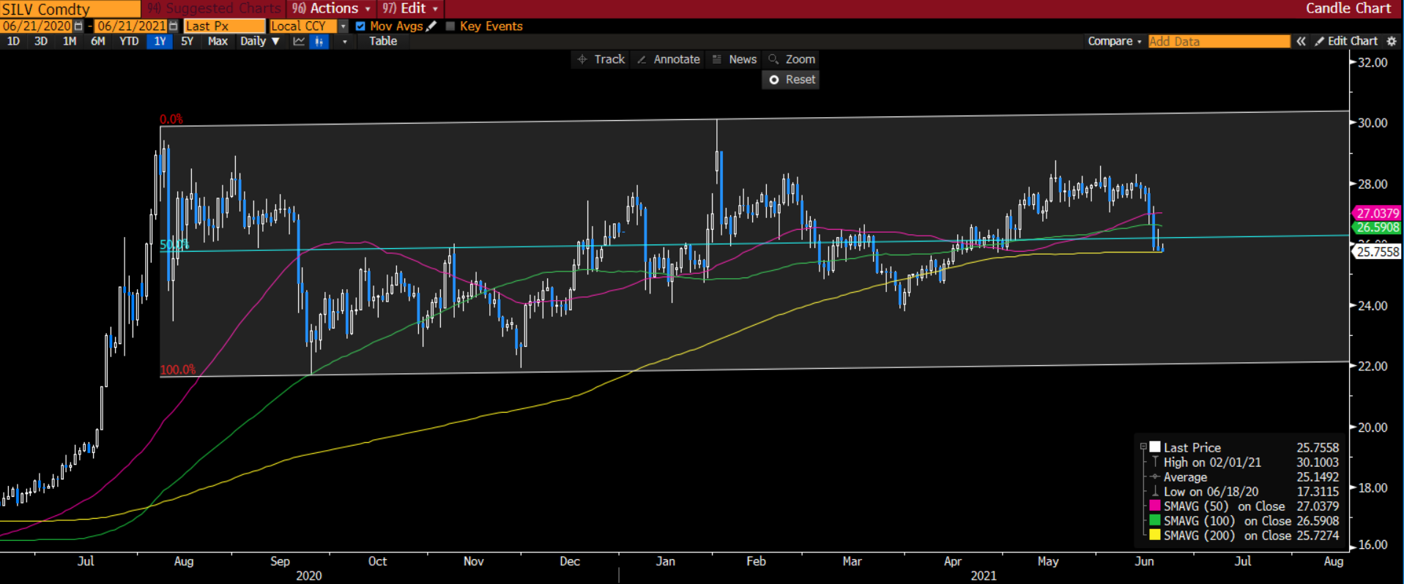Enable the Key Events checkbox
Screen dimensions: 1404x584
click(x=450, y=26)
